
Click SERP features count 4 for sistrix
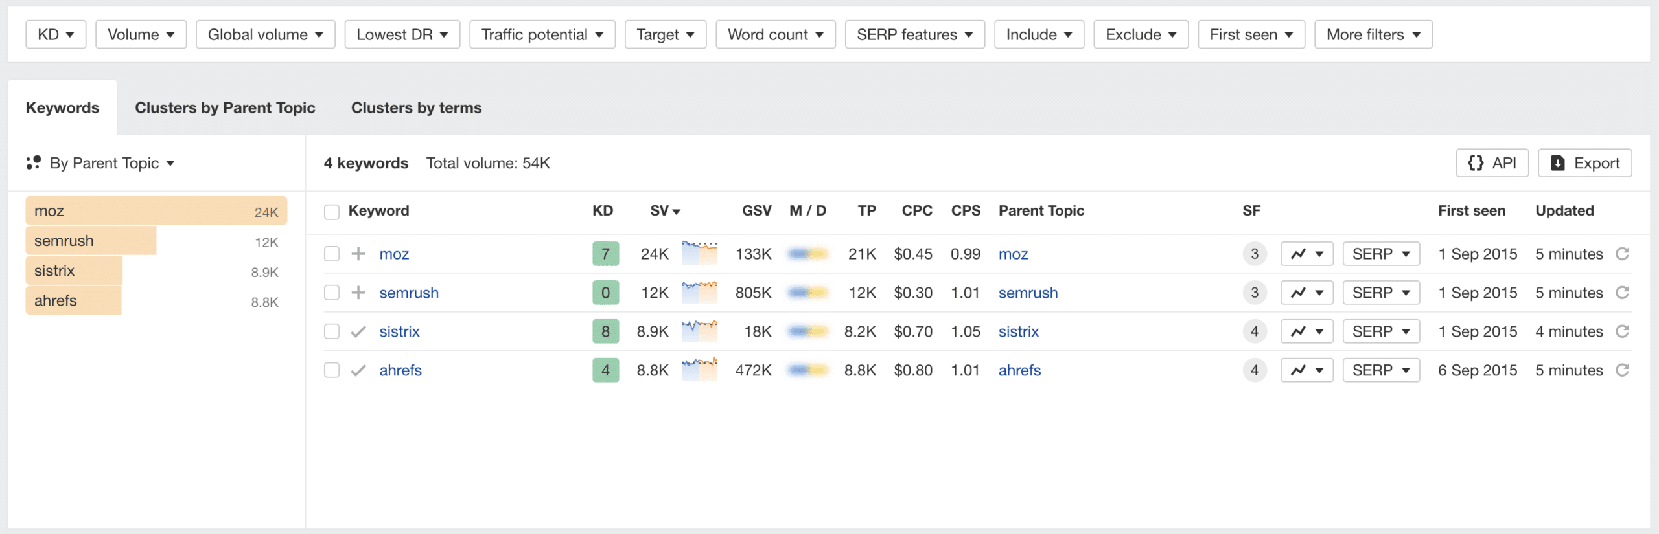(x=1255, y=331)
